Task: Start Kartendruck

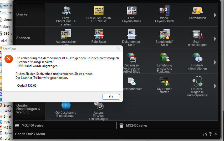Action: (x=197, y=13)
